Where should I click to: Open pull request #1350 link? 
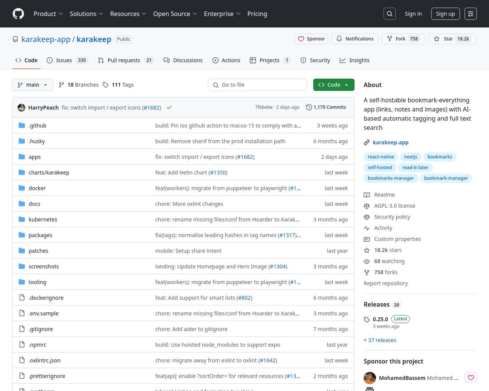(x=218, y=172)
